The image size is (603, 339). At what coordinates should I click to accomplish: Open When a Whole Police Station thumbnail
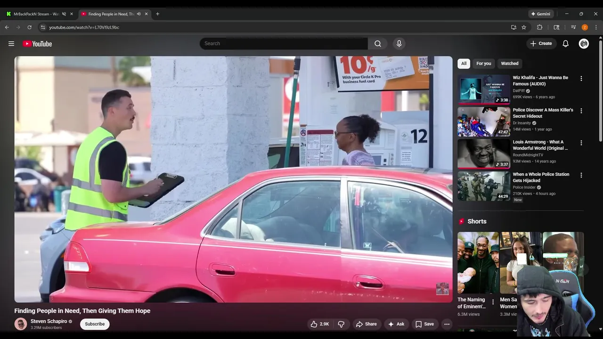tap(484, 186)
